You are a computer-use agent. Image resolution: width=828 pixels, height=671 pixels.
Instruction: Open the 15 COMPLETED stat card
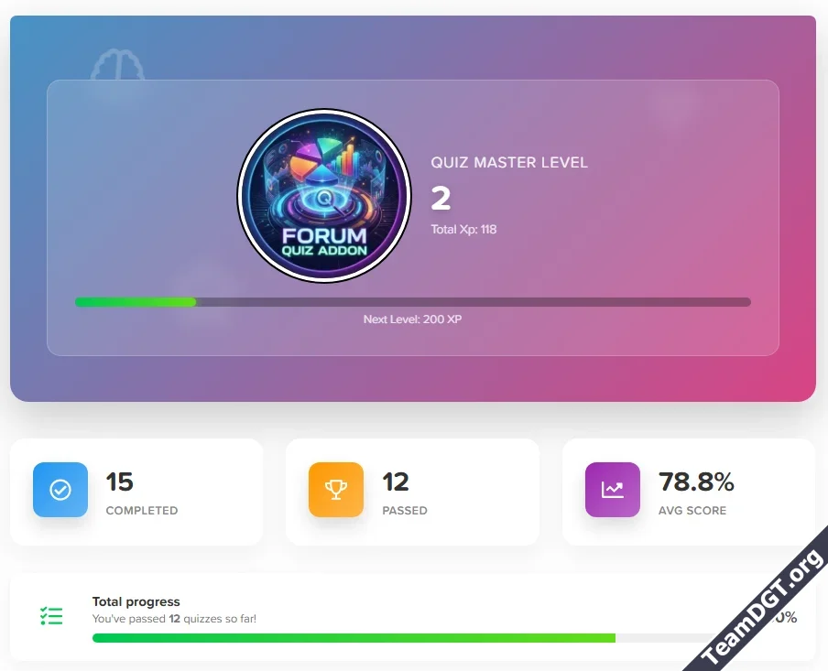click(137, 490)
